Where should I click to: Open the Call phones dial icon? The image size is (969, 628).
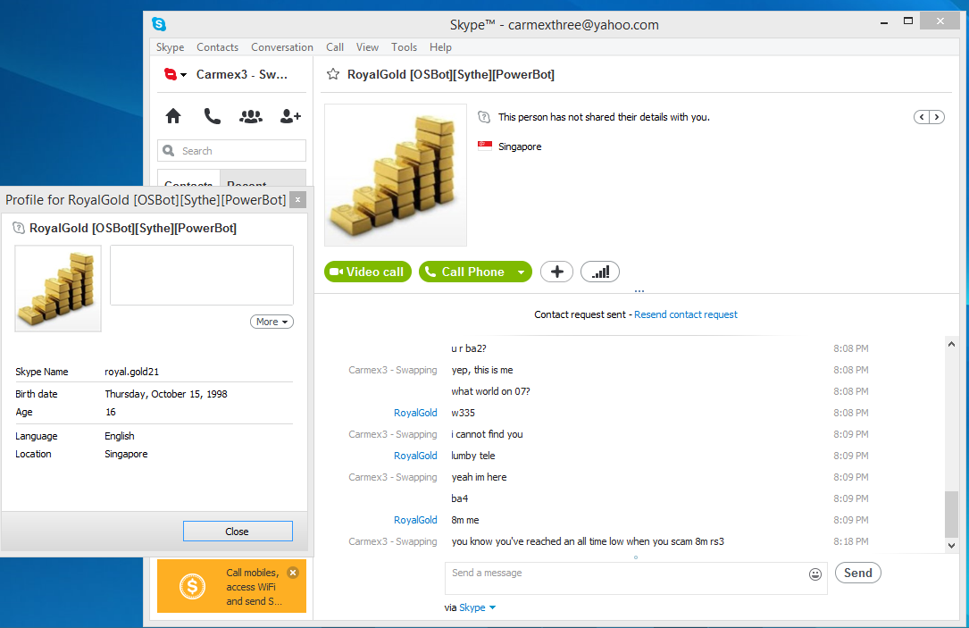click(212, 115)
